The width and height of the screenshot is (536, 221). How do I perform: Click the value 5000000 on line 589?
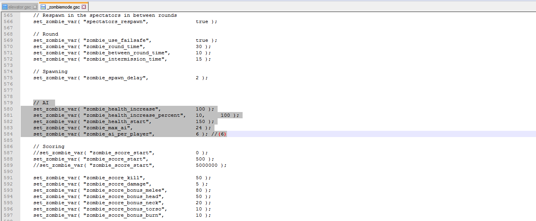tap(207, 165)
